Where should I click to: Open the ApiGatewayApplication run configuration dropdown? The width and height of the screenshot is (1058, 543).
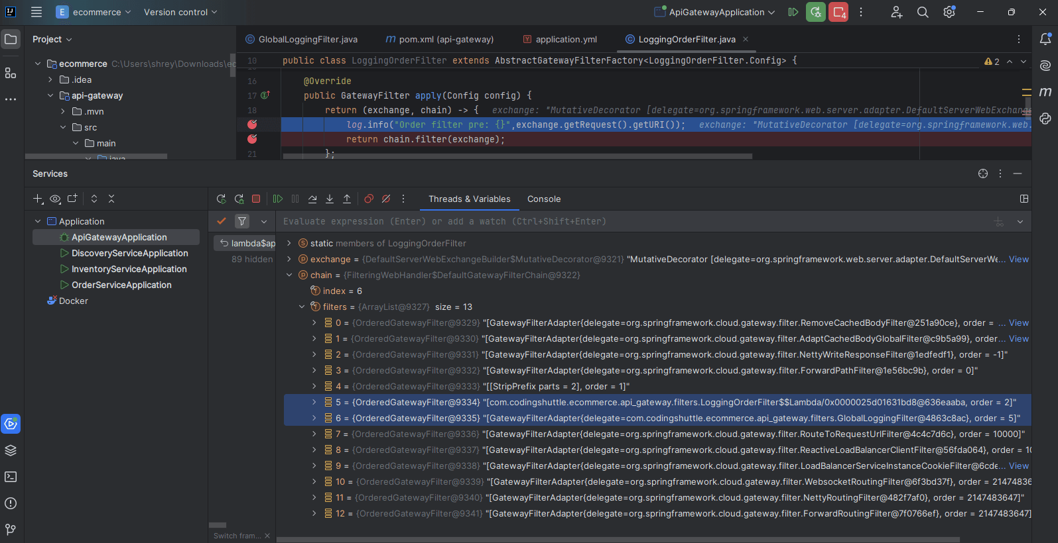click(714, 12)
